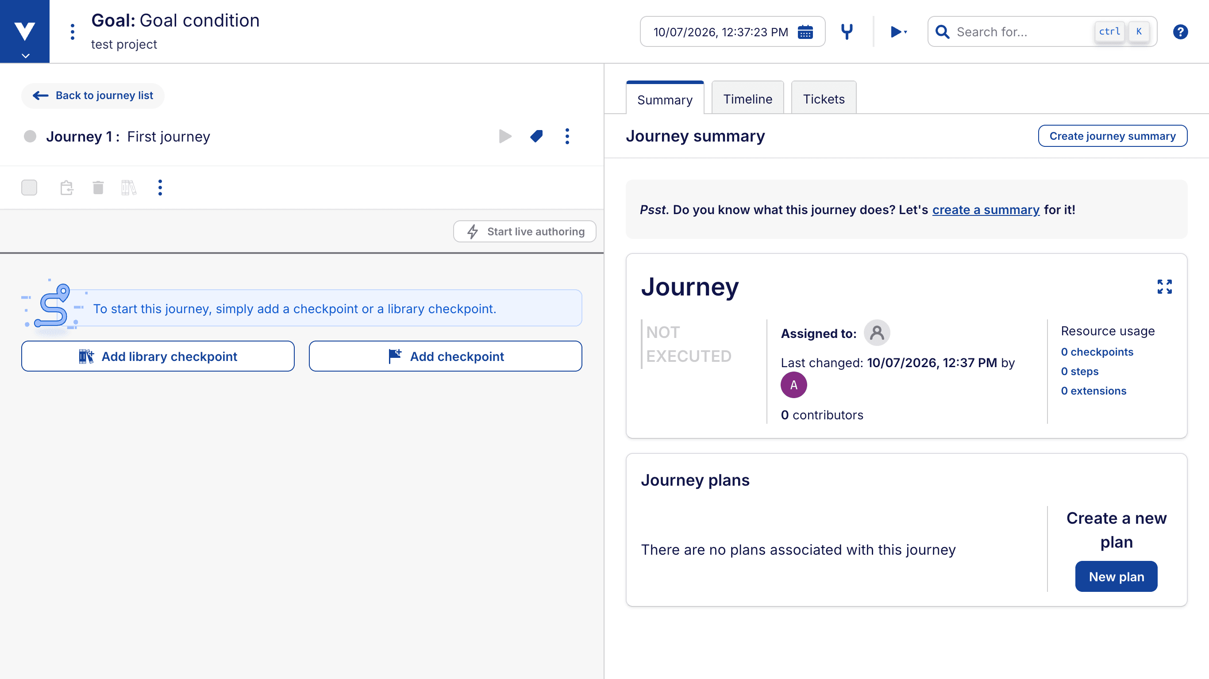The width and height of the screenshot is (1209, 679).
Task: Click the '0 contributors' text
Action: 822,415
